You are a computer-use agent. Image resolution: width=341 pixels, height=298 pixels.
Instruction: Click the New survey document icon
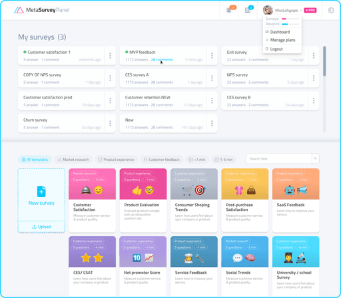click(41, 192)
